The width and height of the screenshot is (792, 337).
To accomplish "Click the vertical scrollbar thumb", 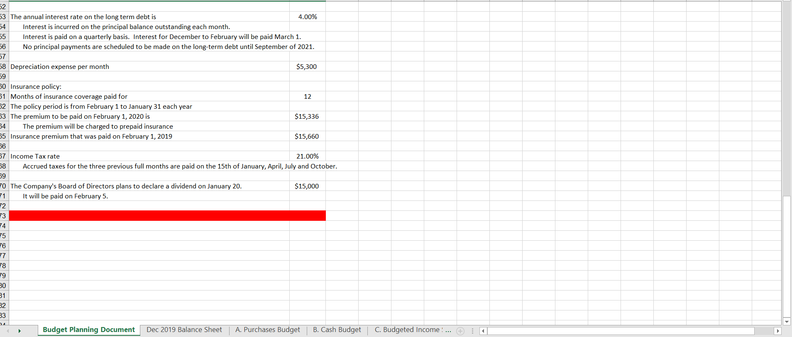I will 787,256.
